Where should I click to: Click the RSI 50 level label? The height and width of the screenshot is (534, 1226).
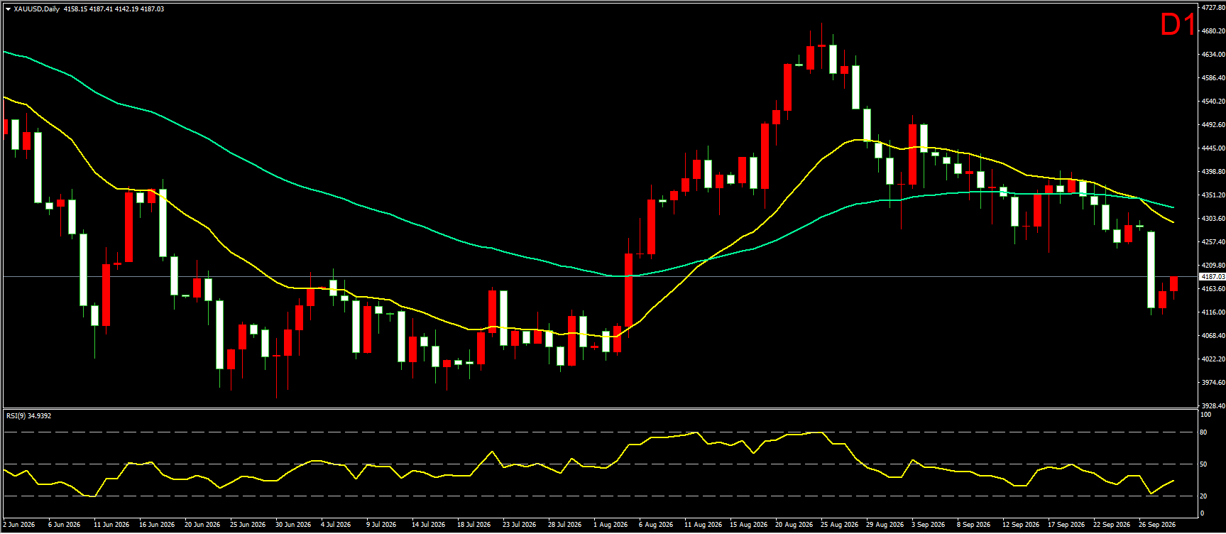click(x=1203, y=464)
